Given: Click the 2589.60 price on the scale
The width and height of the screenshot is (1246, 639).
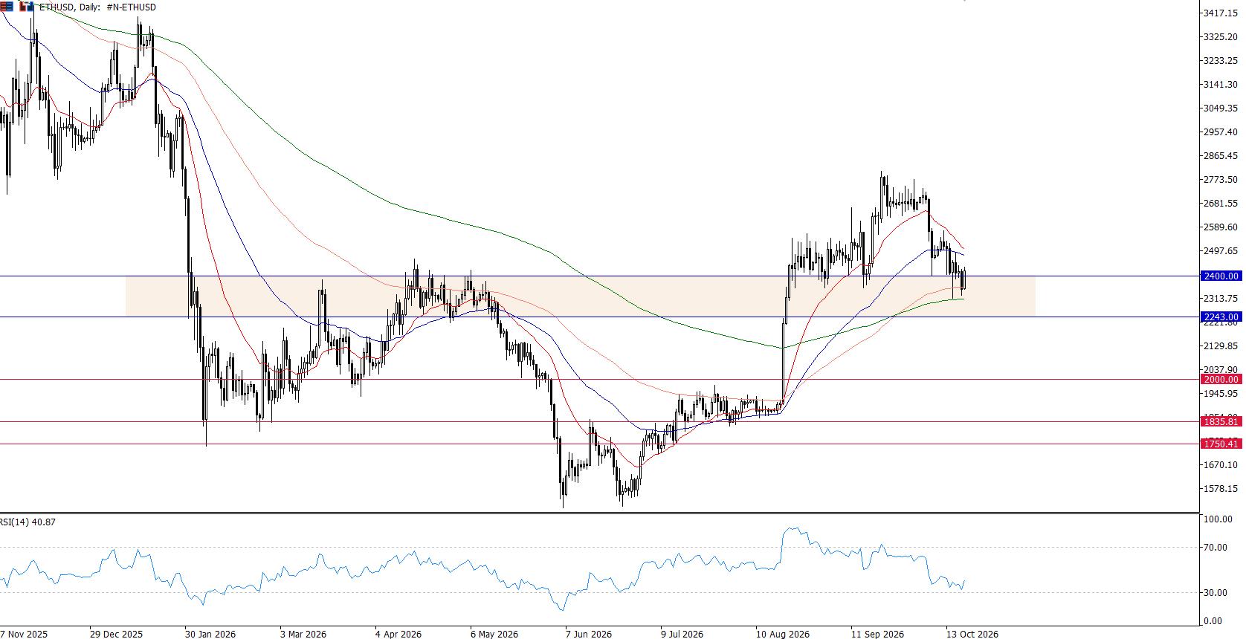Looking at the screenshot, I should click(x=1221, y=227).
